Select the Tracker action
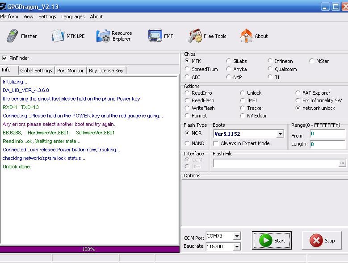Screen dimensions: 348x263 pos(243,108)
